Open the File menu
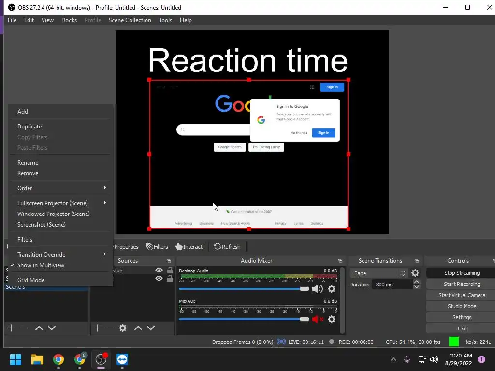495x371 pixels. (12, 20)
